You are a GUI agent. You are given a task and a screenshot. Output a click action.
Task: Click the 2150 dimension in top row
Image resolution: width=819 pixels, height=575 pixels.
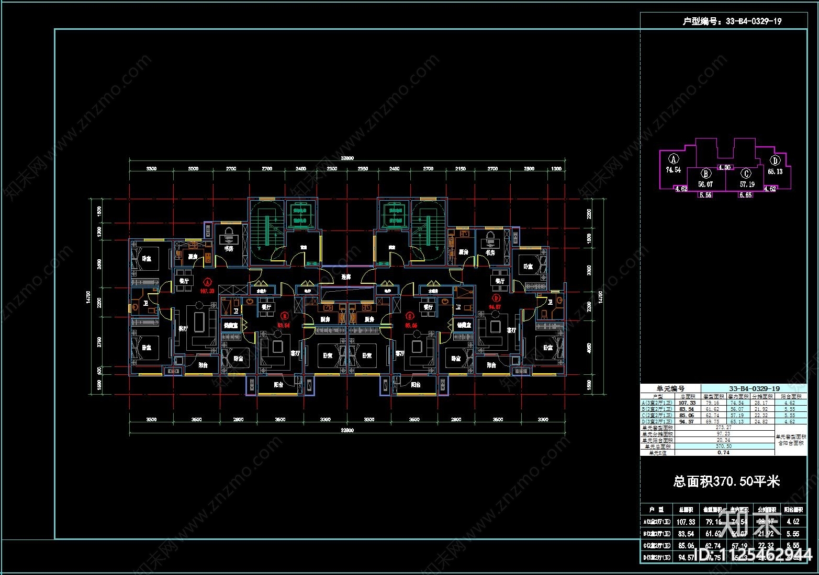click(461, 169)
